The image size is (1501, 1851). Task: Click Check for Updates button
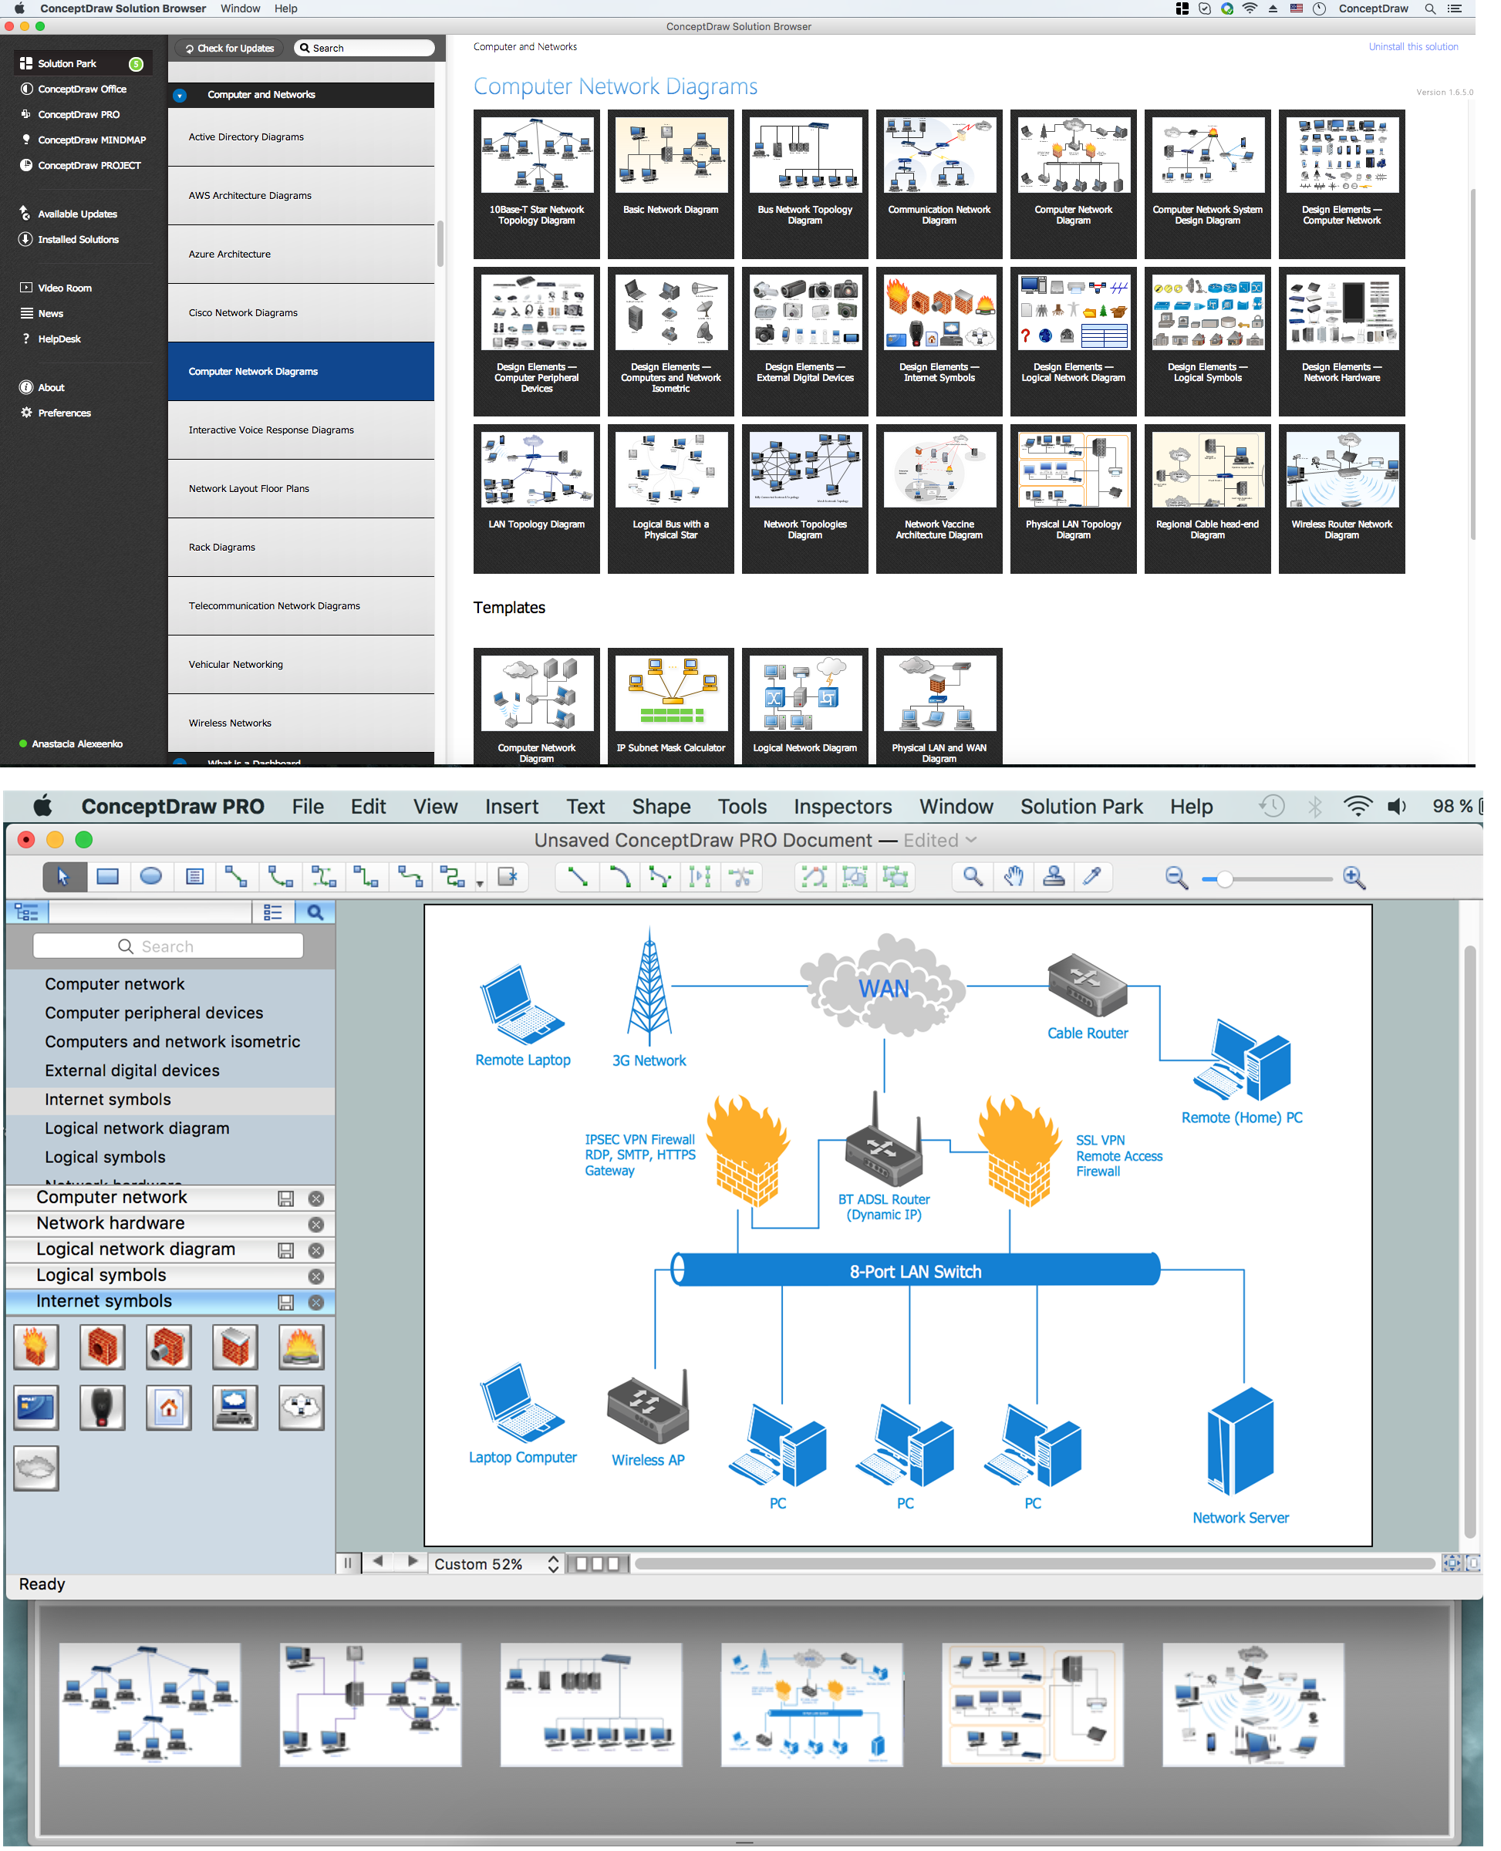[230, 49]
